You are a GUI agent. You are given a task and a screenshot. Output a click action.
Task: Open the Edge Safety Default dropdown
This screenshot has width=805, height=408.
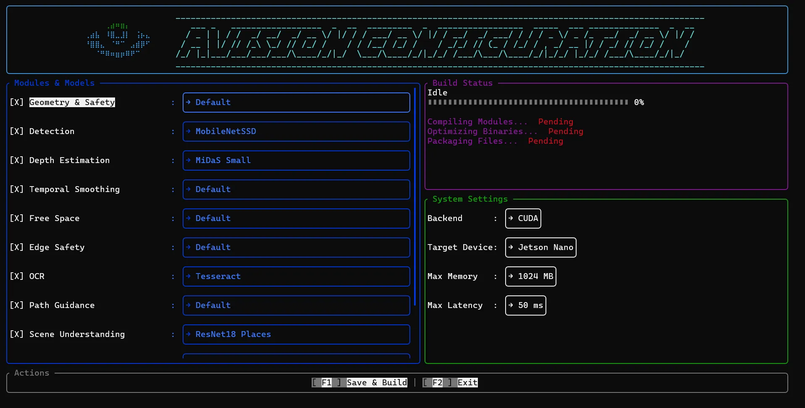(x=296, y=247)
